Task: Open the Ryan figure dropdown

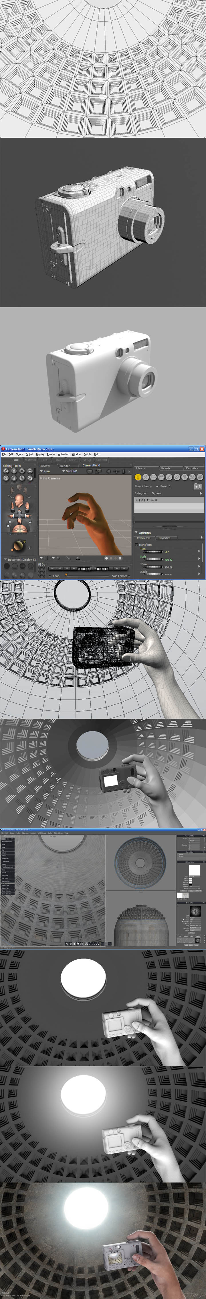Action: pos(45,471)
